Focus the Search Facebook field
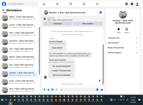The image size is (143, 105). (23, 4)
